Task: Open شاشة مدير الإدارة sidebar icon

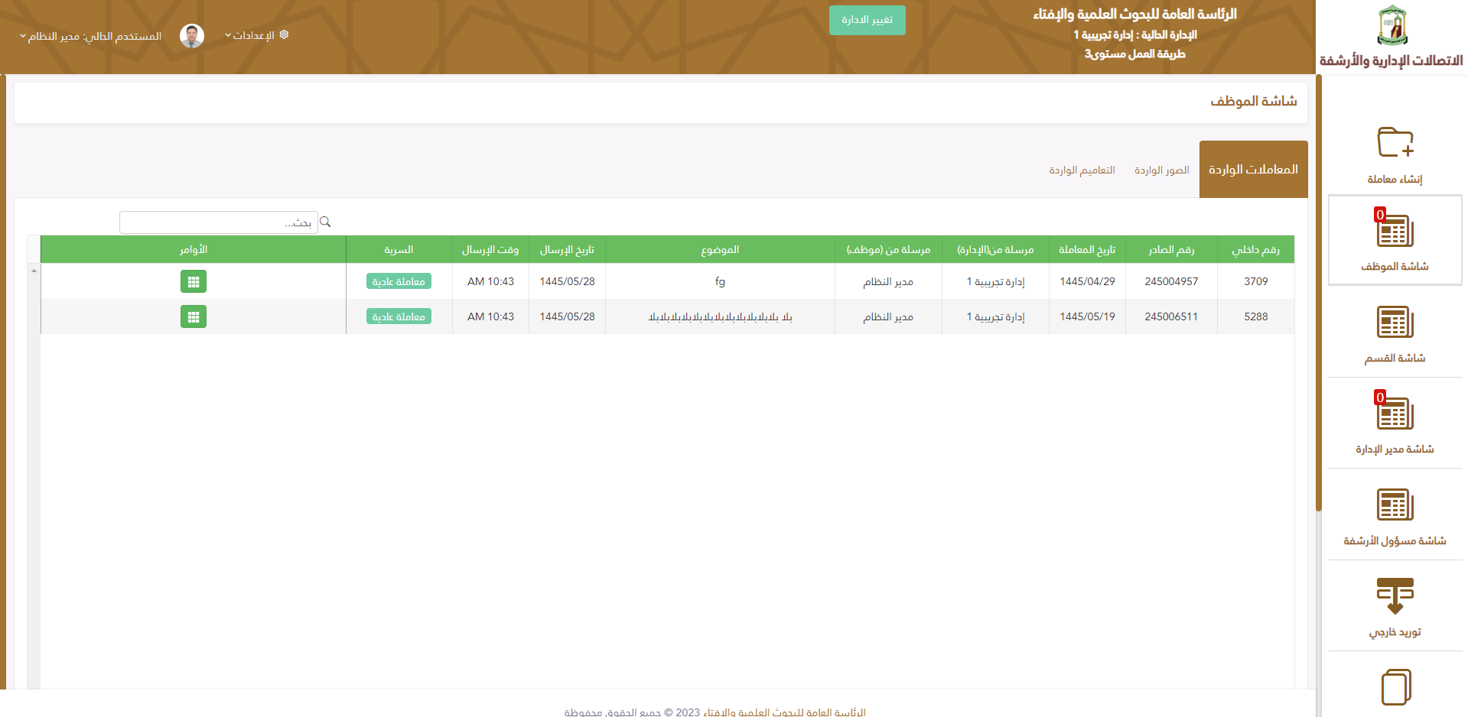Action: click(x=1395, y=414)
